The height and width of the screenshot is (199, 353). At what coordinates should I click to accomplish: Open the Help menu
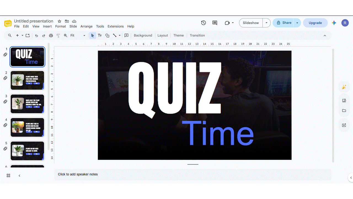pyautogui.click(x=131, y=26)
